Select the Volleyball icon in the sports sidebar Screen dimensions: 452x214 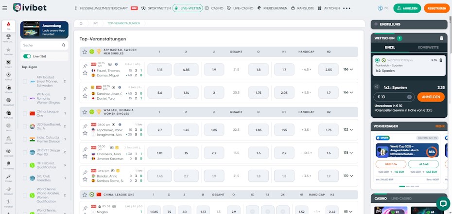coord(8,152)
